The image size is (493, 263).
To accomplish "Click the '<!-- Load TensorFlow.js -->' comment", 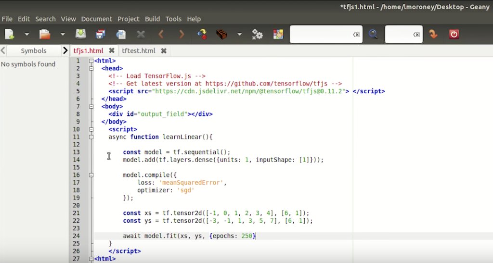I will 157,76.
